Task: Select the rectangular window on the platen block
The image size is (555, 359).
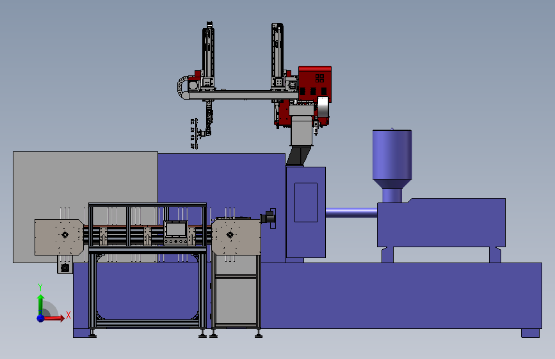Action: click(x=306, y=202)
